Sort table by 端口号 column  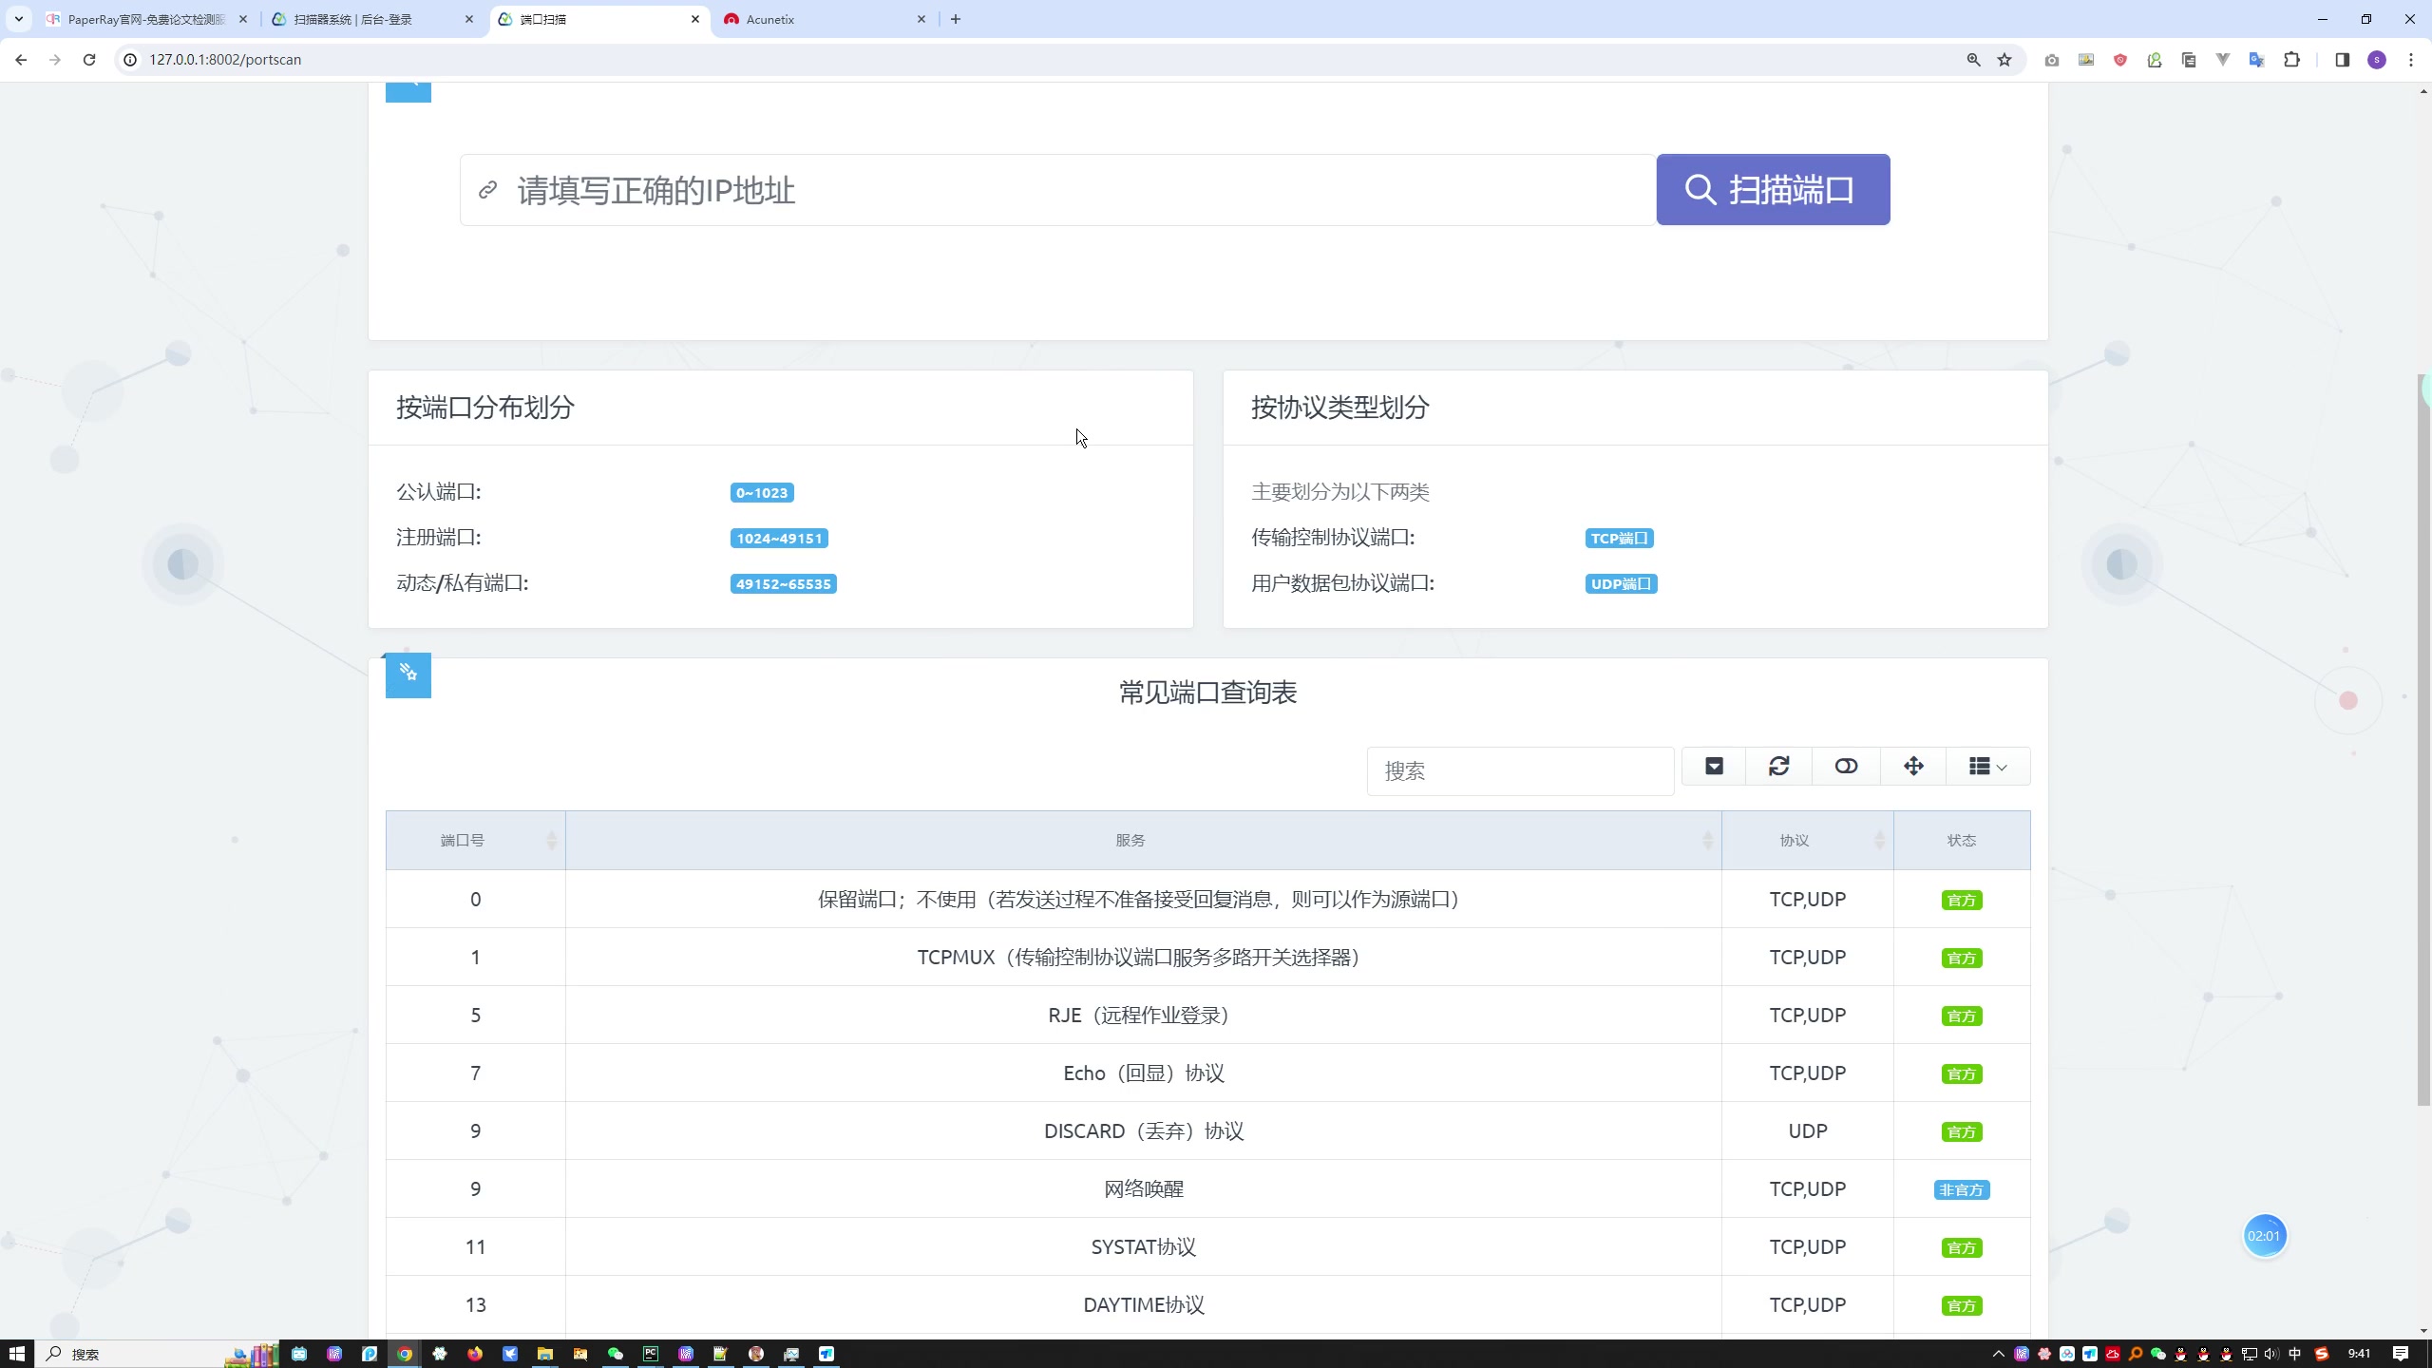pos(475,841)
